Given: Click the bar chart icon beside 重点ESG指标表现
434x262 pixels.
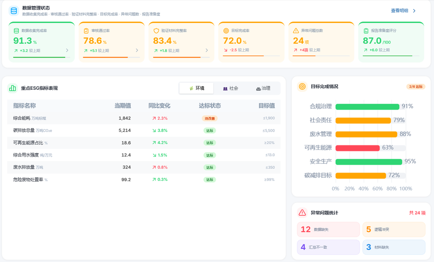Looking at the screenshot, I should coord(12,88).
